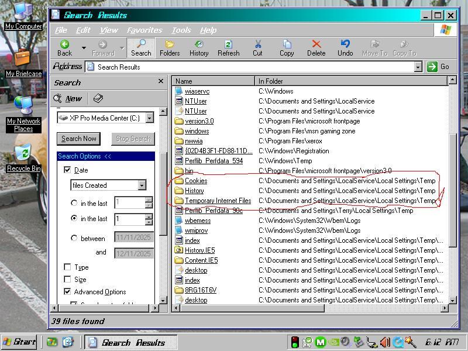Select the Temporary Internet Files folder

[x=218, y=201]
